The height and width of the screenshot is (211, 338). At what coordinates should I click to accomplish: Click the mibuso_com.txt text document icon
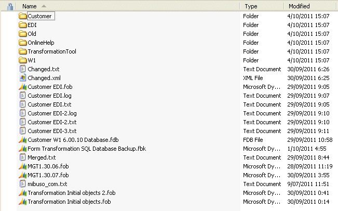coord(23,184)
